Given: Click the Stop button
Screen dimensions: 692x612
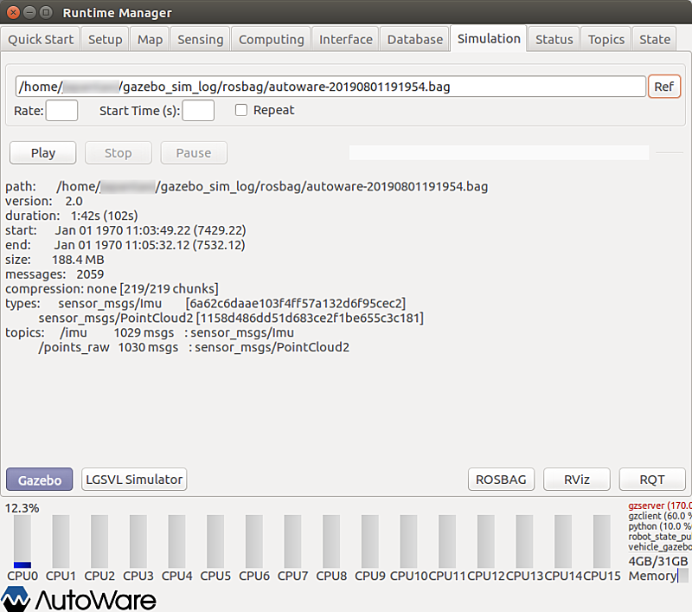Looking at the screenshot, I should tap(119, 152).
